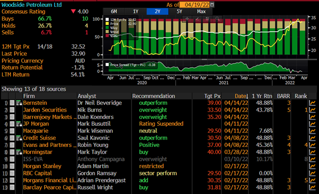Viewport: 319px width, 194px height.
Task: Check the Barrenjoey Markets row checkbox
Action: [x=12, y=117]
